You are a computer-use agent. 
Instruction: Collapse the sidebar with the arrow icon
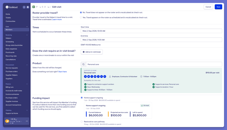[24, 7]
